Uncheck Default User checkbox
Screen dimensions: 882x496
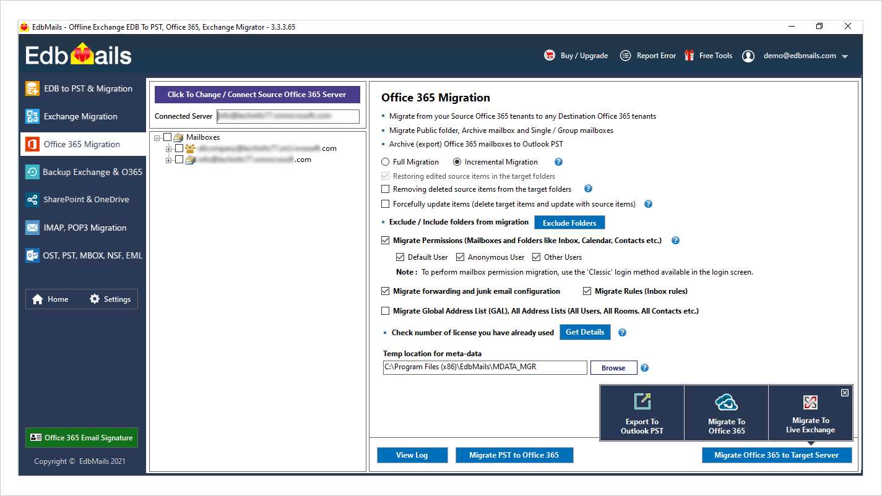tap(400, 257)
